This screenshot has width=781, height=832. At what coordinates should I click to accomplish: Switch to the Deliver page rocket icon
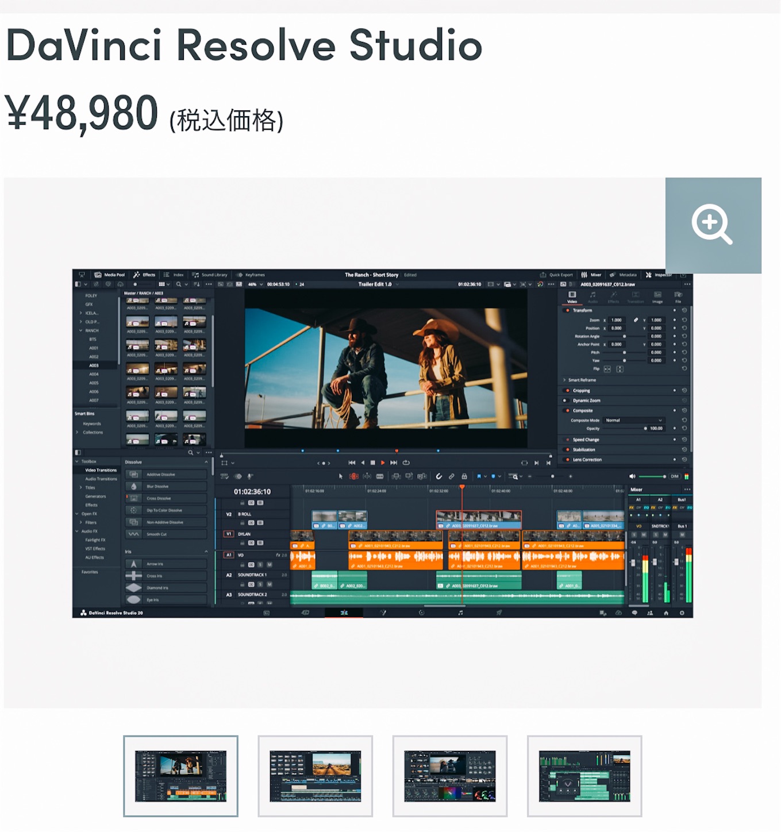[499, 613]
